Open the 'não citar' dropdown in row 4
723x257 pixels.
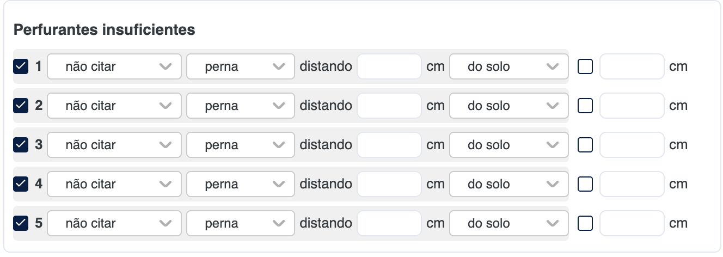point(114,184)
